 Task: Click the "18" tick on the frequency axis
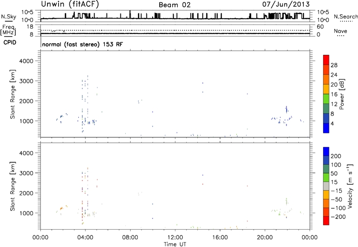point(30,27)
